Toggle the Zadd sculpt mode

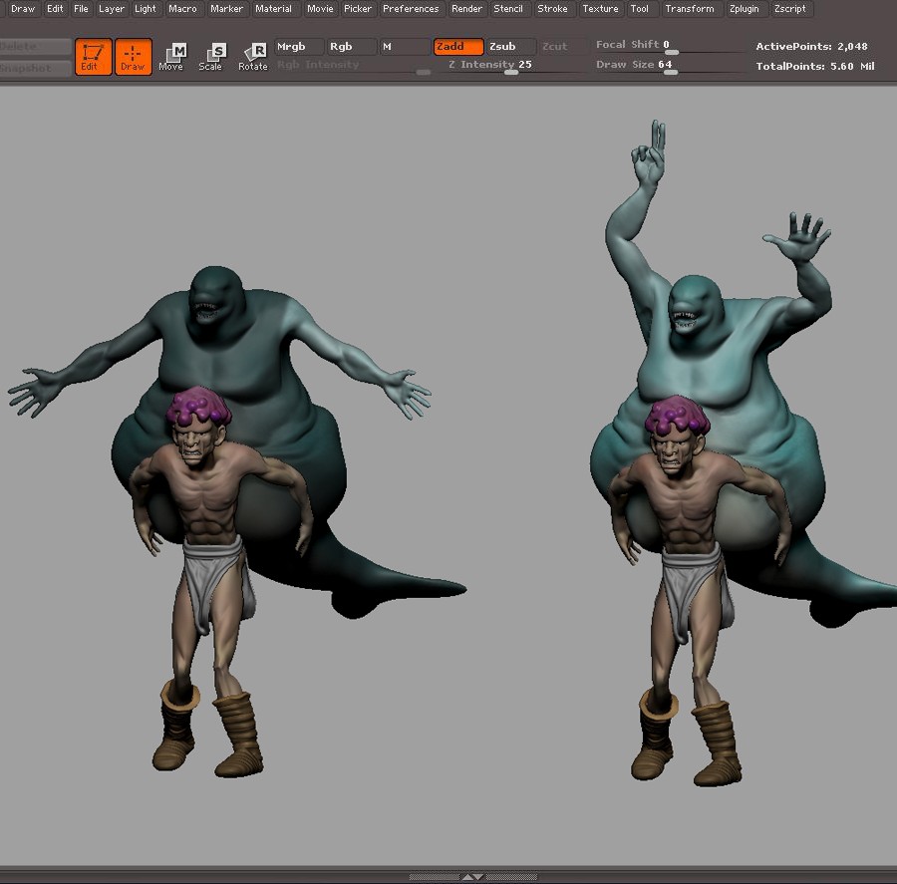point(458,47)
